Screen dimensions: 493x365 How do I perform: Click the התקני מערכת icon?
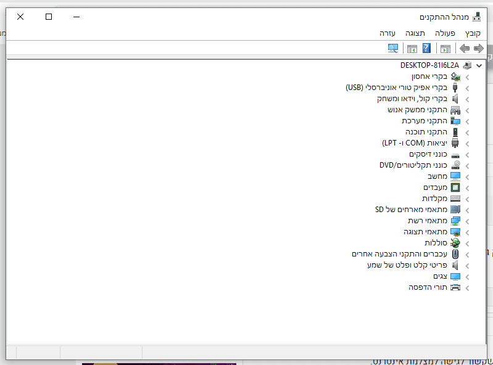click(x=455, y=121)
